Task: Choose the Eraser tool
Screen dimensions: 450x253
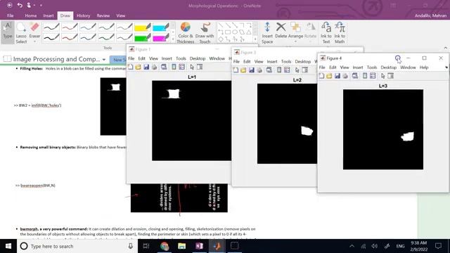Action: pos(34,31)
